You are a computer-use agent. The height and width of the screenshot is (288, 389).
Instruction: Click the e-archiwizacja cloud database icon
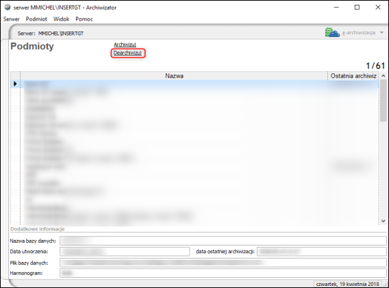332,32
